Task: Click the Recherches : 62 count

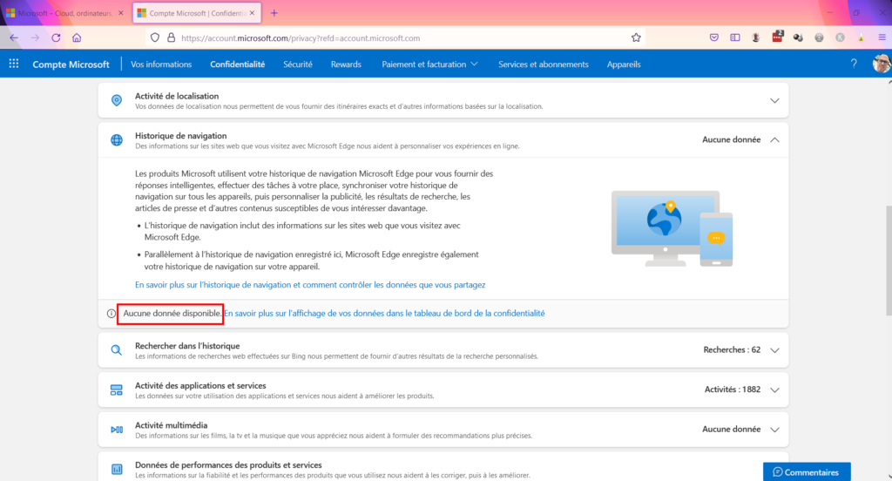Action: pos(732,349)
